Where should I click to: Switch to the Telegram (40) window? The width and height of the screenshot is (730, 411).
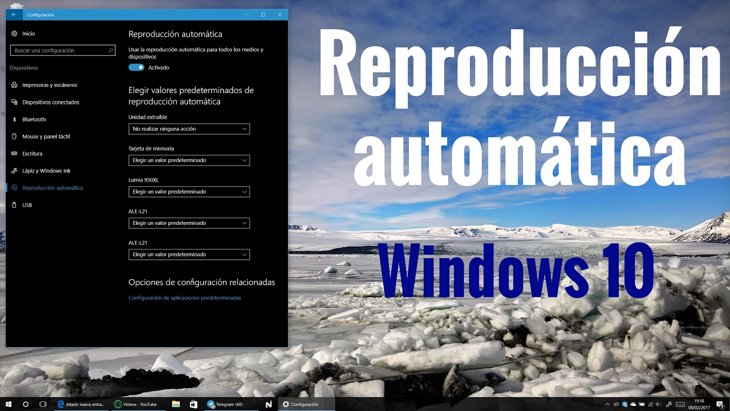(230, 404)
